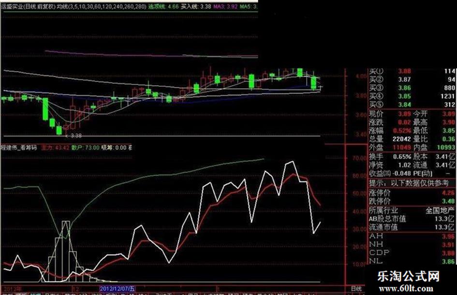
Task: Open the 程建伟_看筹码 indicator name
Action: click(x=19, y=147)
